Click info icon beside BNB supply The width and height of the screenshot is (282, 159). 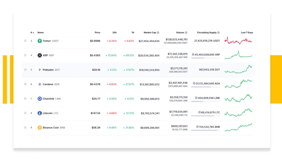point(197,127)
